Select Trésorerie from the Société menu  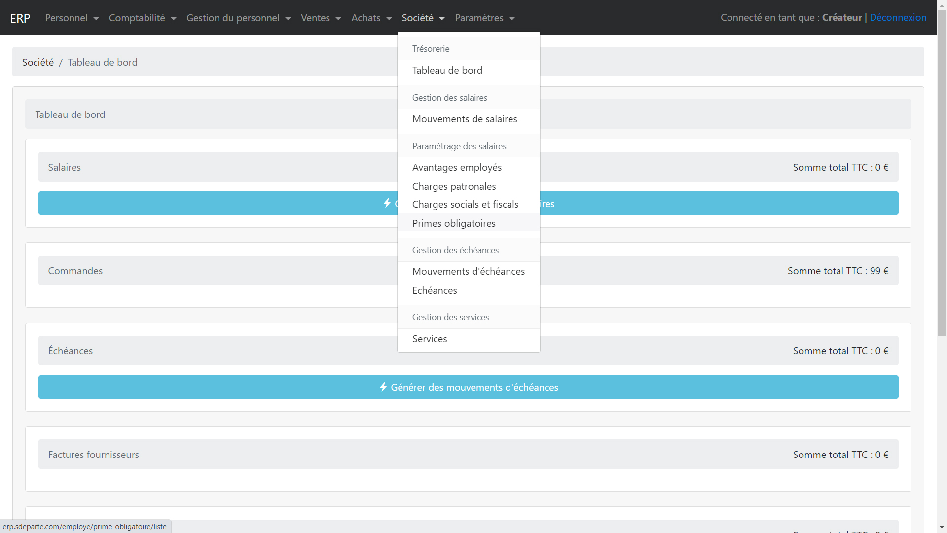431,48
